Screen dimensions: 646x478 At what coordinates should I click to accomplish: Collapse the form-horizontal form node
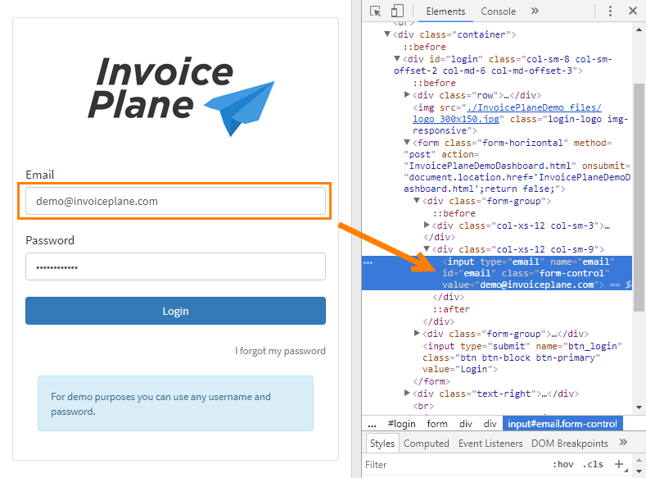(407, 143)
